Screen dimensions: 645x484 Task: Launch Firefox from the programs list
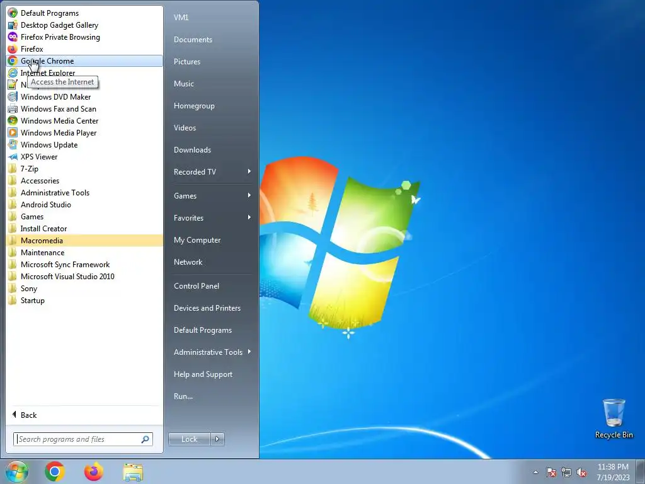[x=31, y=49]
